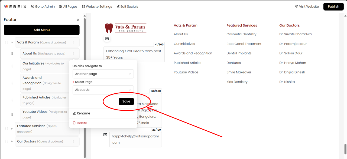
Task: Click Our Initiatives in footer preview
Action: (184, 44)
